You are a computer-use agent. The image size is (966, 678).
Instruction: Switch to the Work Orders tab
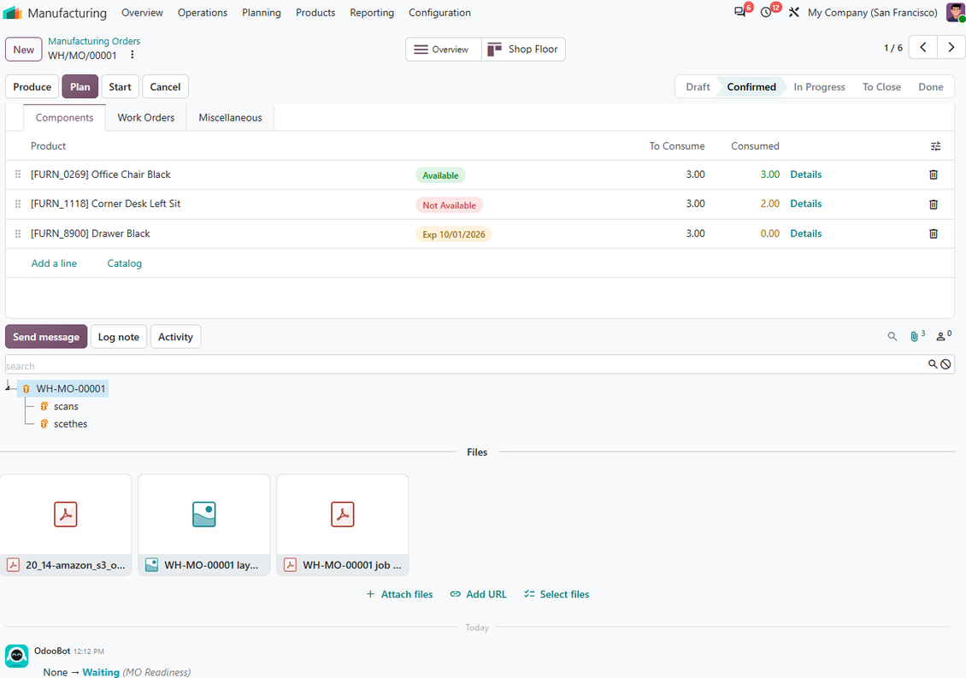click(x=146, y=118)
